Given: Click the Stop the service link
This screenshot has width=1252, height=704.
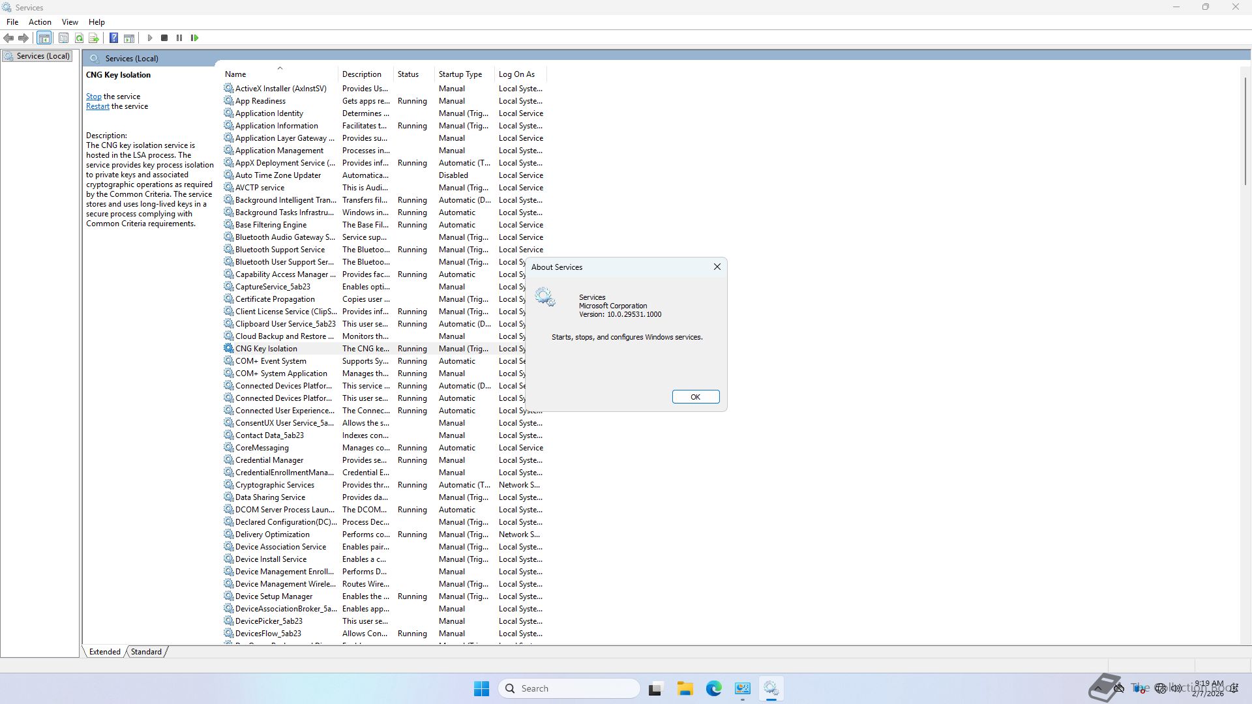Looking at the screenshot, I should click(93, 96).
